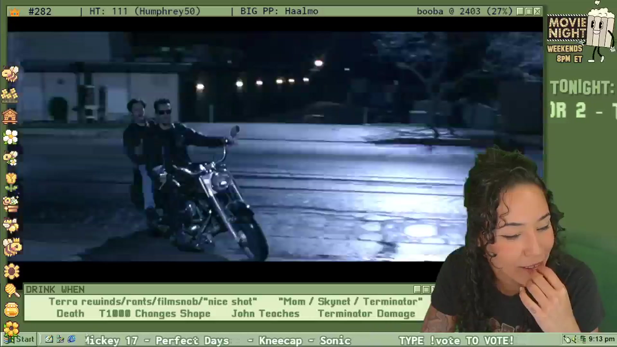Viewport: 617px width, 347px height.
Task: Click Perfect Days in the ticker
Action: [192, 340]
